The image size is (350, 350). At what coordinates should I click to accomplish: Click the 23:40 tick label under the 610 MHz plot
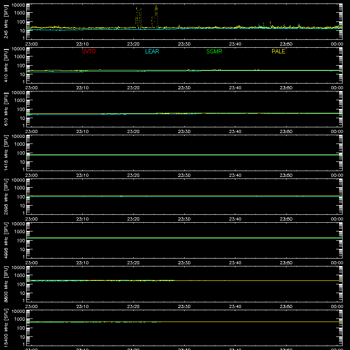pos(235,132)
